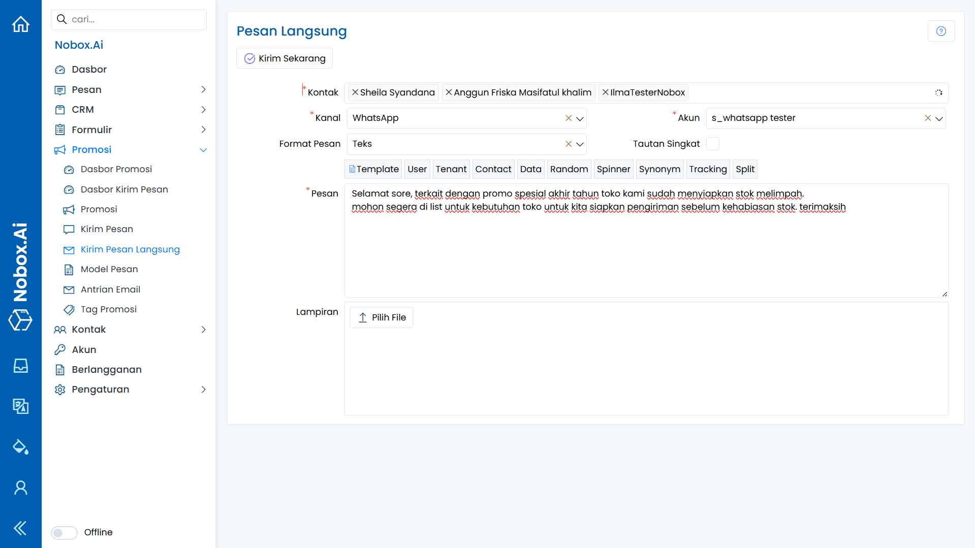Image resolution: width=975 pixels, height=548 pixels.
Task: Click the Model Pesan document icon
Action: (x=69, y=269)
